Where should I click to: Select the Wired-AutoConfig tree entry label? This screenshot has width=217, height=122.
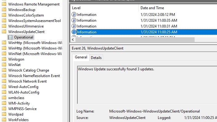click(x=23, y=87)
